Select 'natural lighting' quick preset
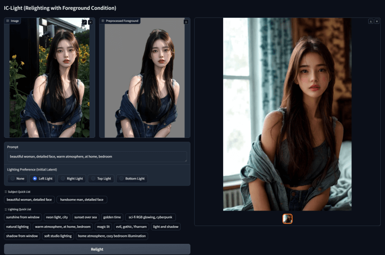The image size is (385, 255). 17,227
